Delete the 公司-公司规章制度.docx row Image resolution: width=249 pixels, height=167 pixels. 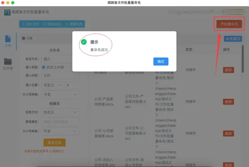228,133
